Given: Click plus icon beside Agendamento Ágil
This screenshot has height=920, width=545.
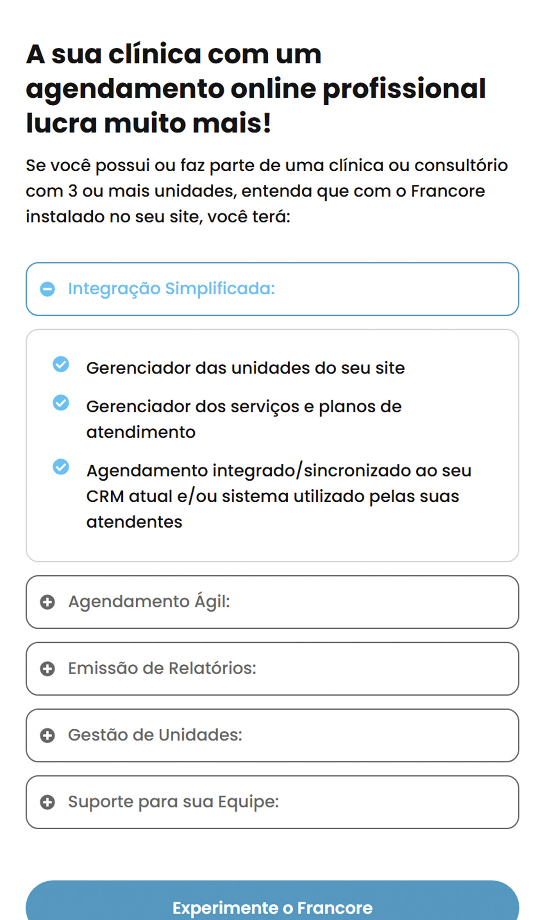Looking at the screenshot, I should click(x=47, y=602).
